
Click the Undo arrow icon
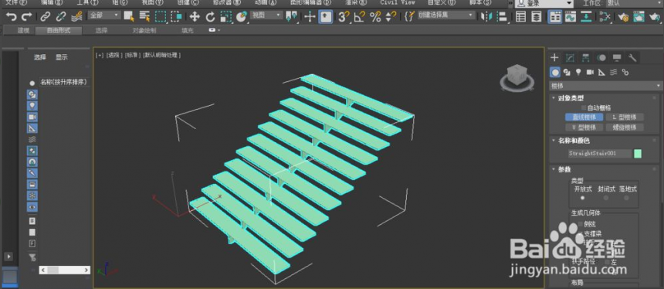12,16
